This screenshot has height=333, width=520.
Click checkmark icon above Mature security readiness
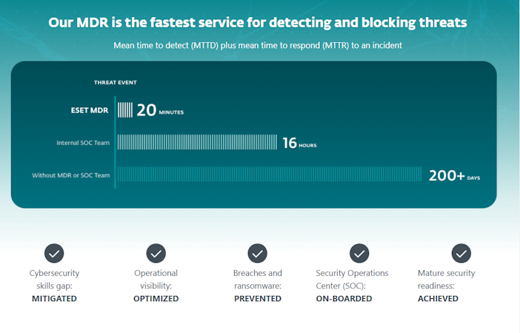tap(461, 253)
